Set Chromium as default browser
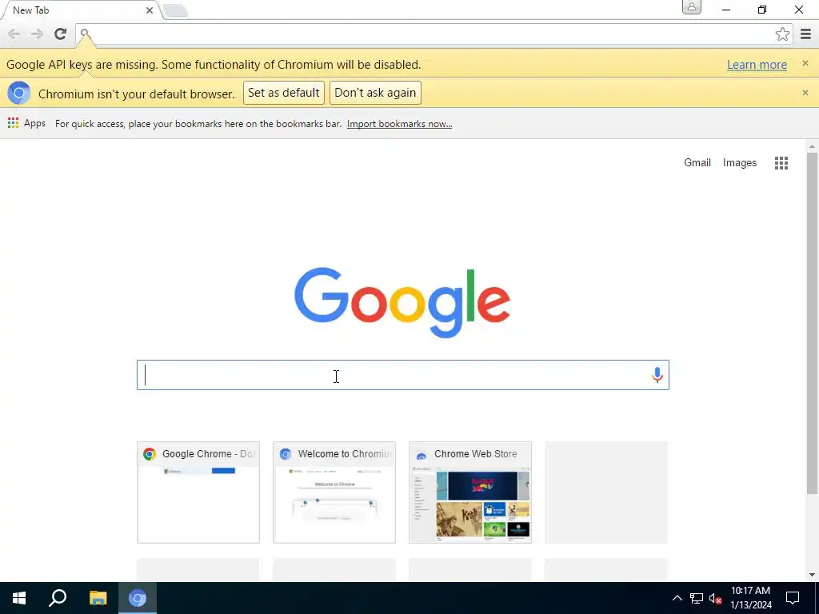 click(x=284, y=93)
